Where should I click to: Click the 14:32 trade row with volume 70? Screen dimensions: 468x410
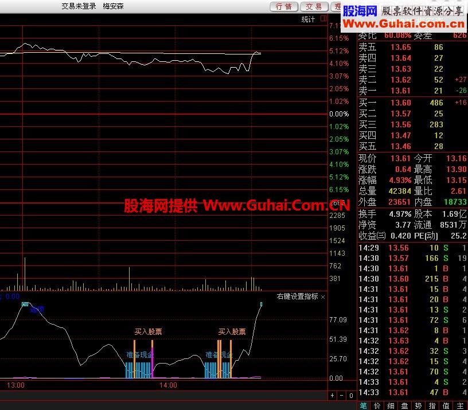click(412, 372)
